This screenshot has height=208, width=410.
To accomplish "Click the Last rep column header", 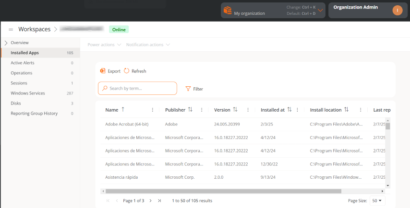I will [x=382, y=110].
